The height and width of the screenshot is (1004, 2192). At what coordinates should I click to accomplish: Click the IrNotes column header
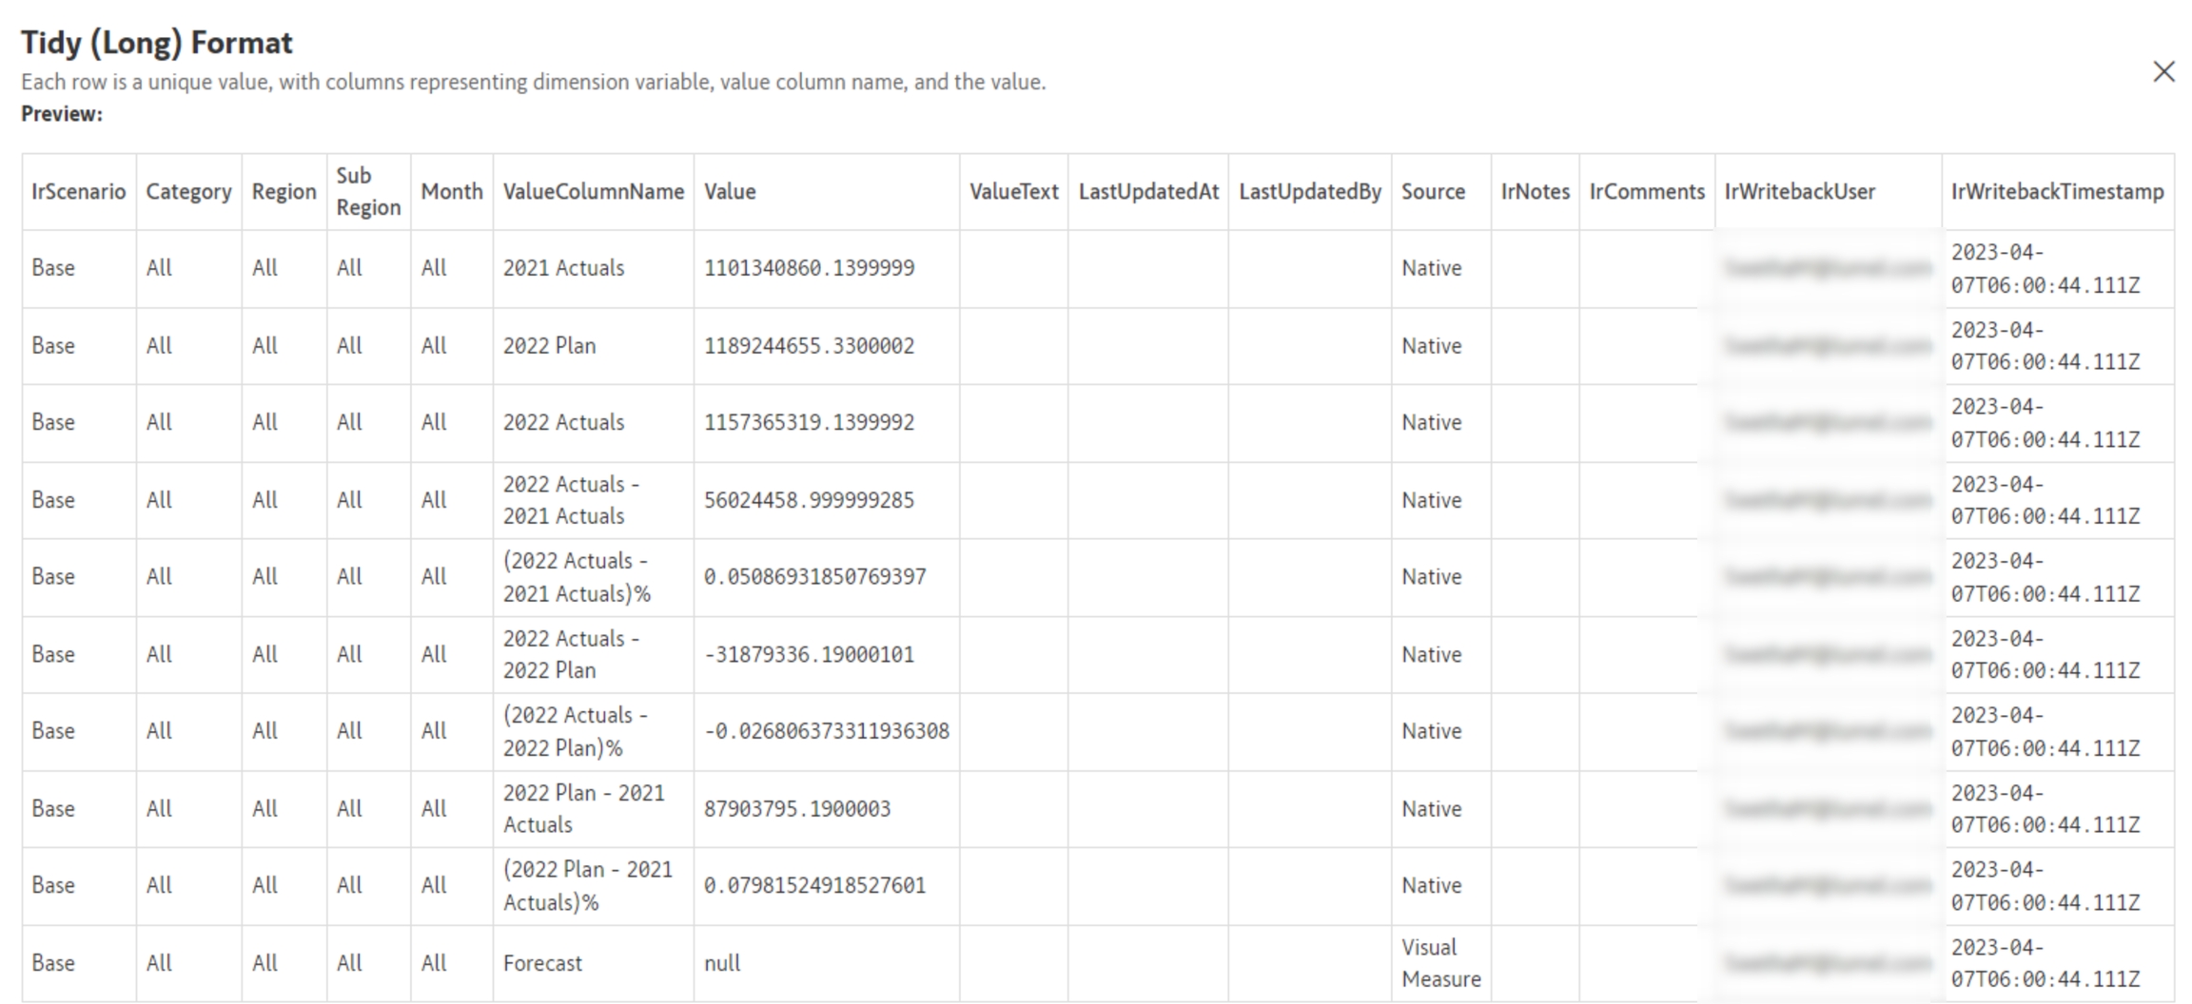[1535, 192]
